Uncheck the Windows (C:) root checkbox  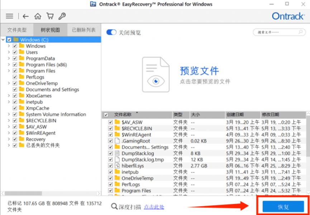9,40
